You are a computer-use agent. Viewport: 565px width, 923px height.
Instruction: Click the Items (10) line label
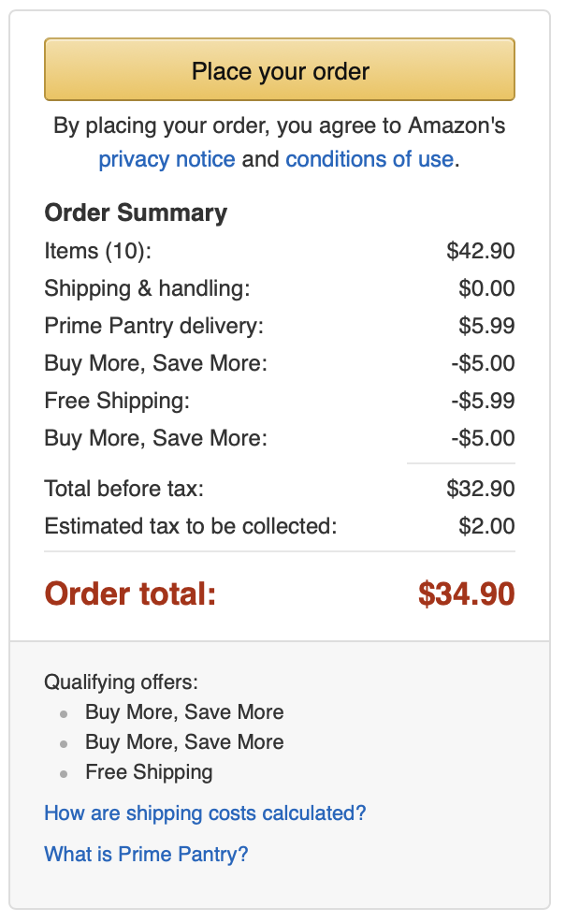98,252
